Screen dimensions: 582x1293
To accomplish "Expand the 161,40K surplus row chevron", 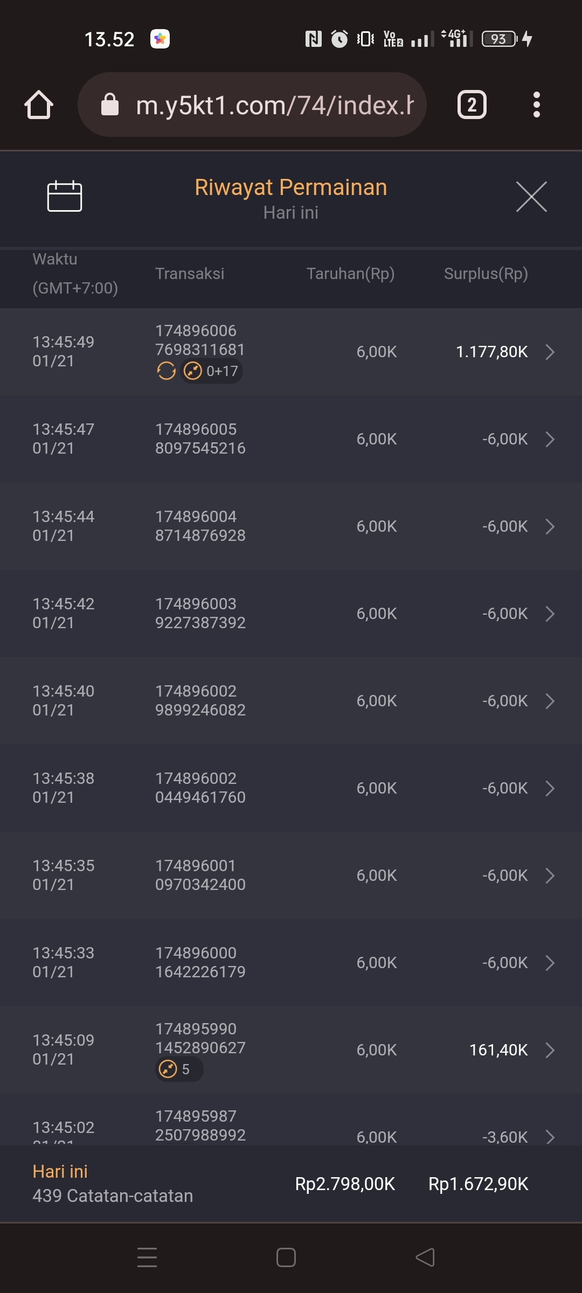I will click(x=550, y=1050).
